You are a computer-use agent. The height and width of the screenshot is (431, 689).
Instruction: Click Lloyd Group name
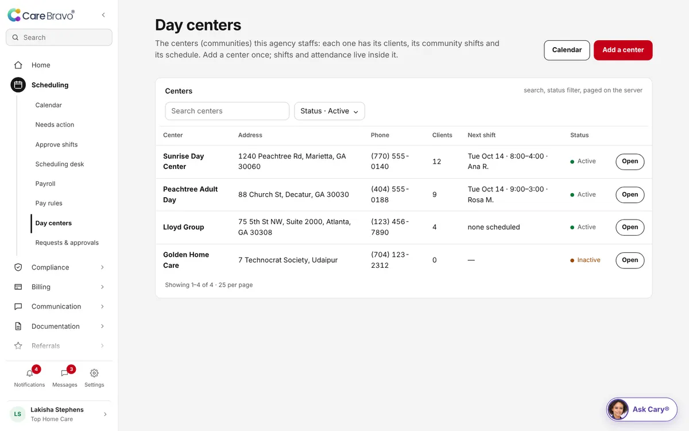[x=184, y=227]
